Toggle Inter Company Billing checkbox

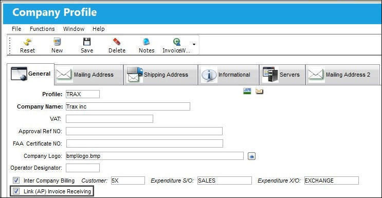tap(16, 181)
